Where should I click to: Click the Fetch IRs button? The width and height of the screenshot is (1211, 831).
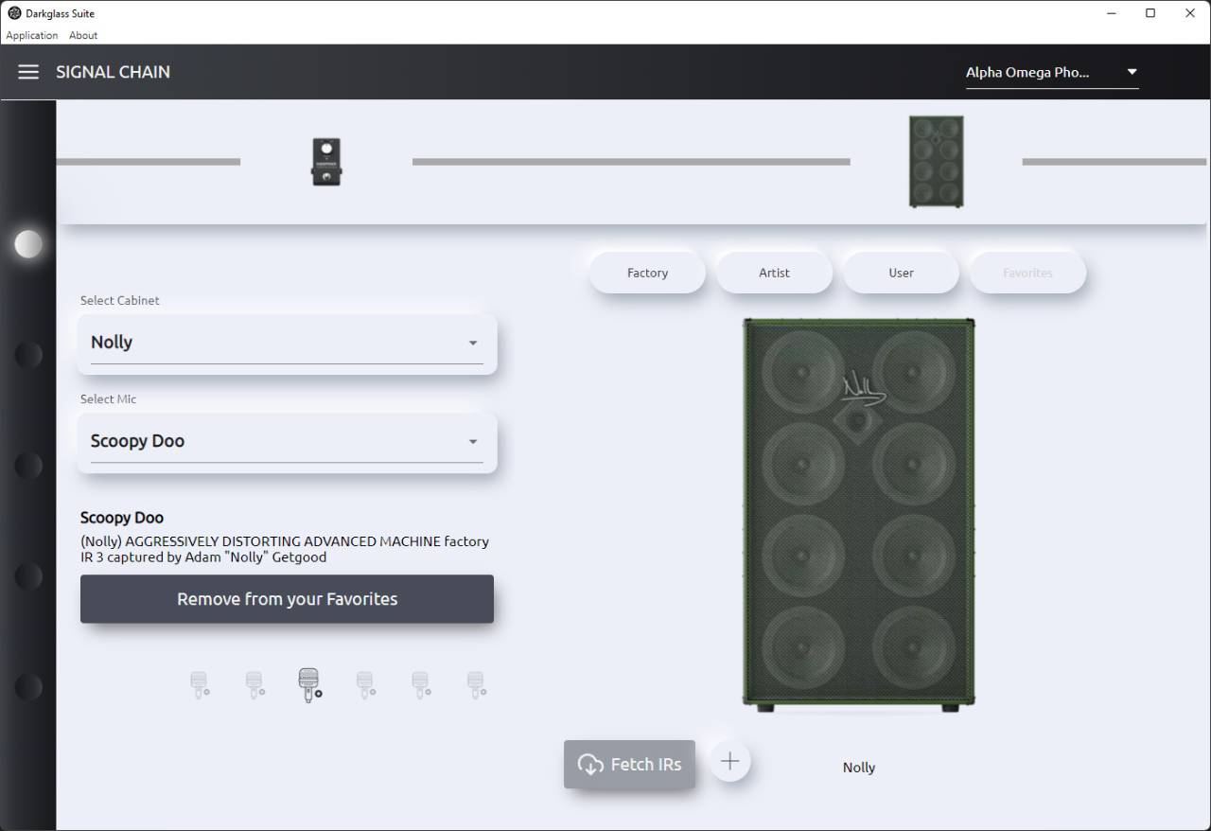point(629,764)
